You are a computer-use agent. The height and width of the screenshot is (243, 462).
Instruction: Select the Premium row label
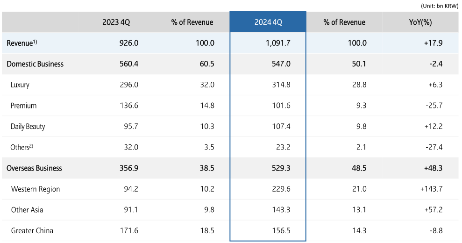23,106
